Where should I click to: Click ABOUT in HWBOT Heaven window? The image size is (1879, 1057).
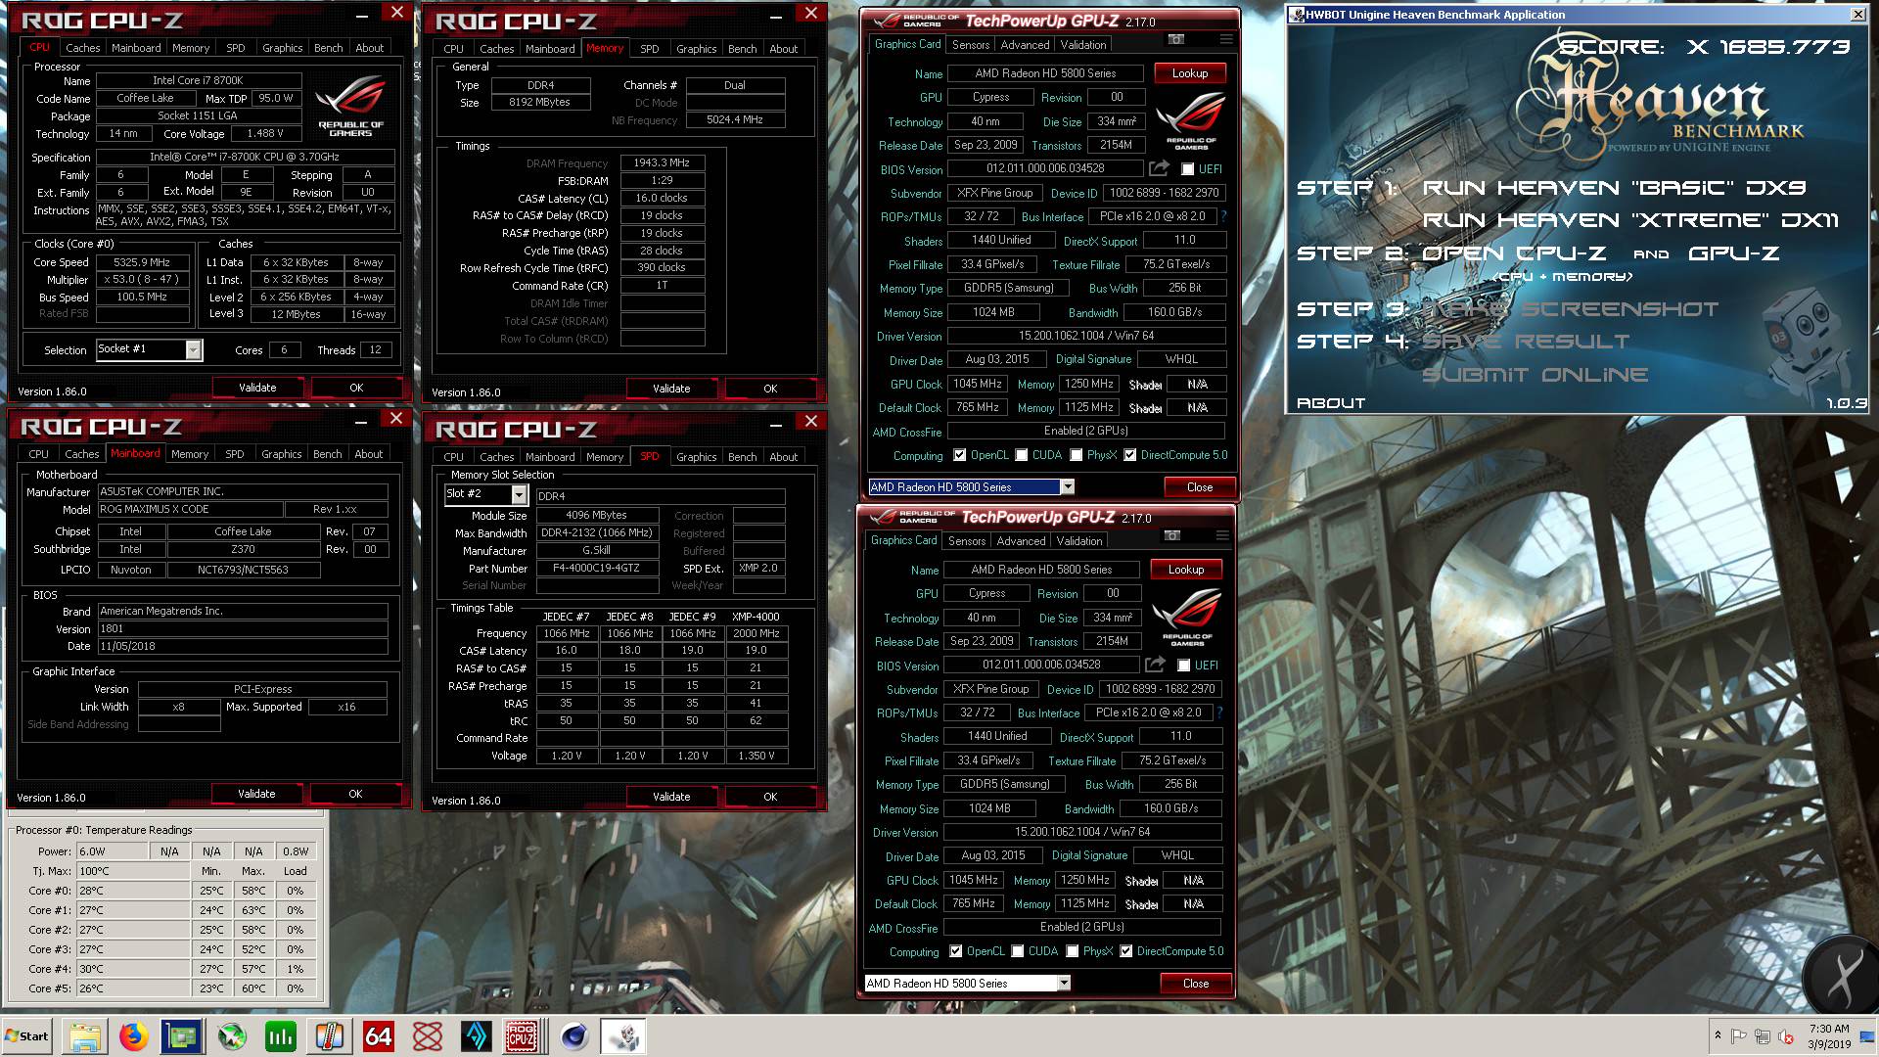(x=1330, y=403)
